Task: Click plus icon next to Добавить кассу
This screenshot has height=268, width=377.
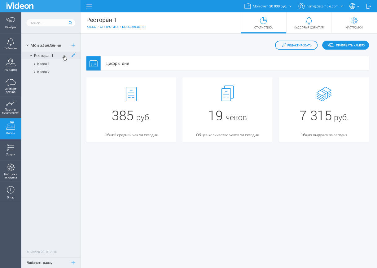Action: [73, 263]
